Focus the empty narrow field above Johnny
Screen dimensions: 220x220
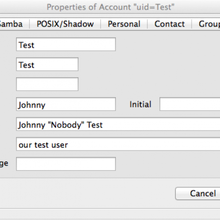(x=47, y=84)
